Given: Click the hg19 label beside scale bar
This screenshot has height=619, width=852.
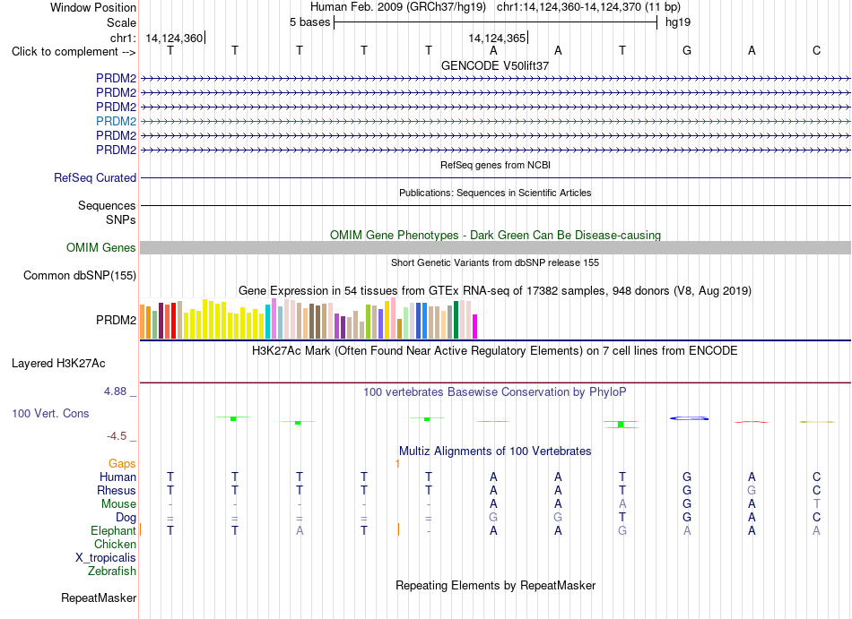Looking at the screenshot, I should 678,22.
